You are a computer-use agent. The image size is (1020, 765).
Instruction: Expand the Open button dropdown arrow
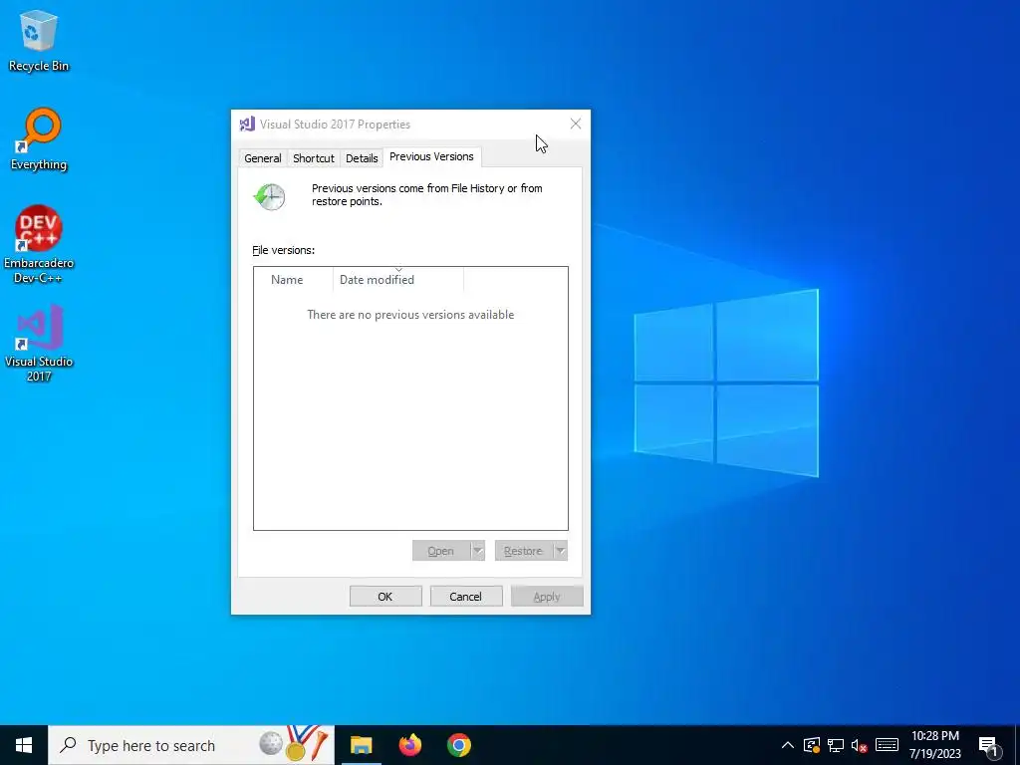click(478, 551)
